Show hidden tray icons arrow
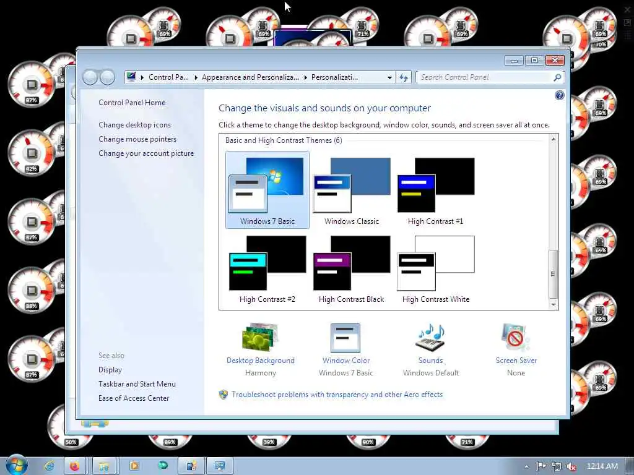This screenshot has width=634, height=475. pos(526,466)
